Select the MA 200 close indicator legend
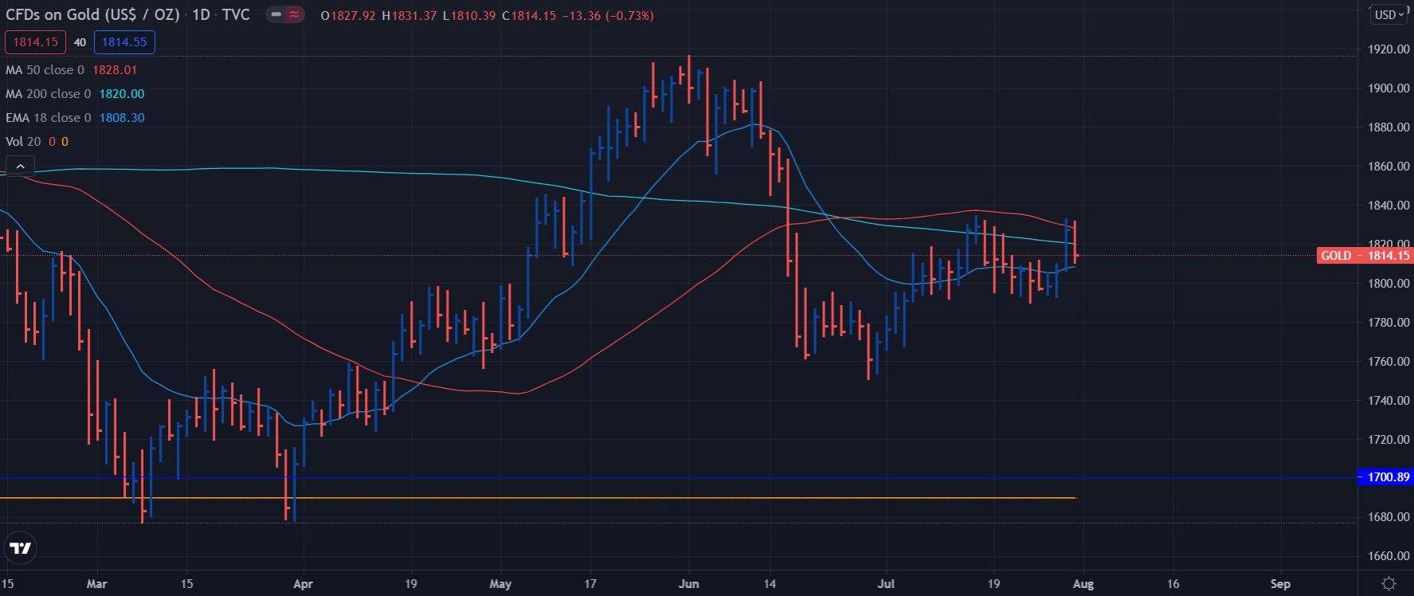This screenshot has width=1414, height=596. 48,94
